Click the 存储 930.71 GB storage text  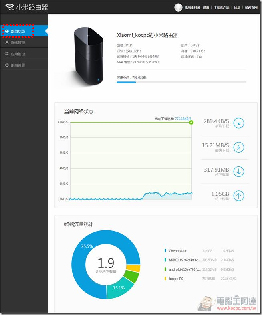pos(193,51)
